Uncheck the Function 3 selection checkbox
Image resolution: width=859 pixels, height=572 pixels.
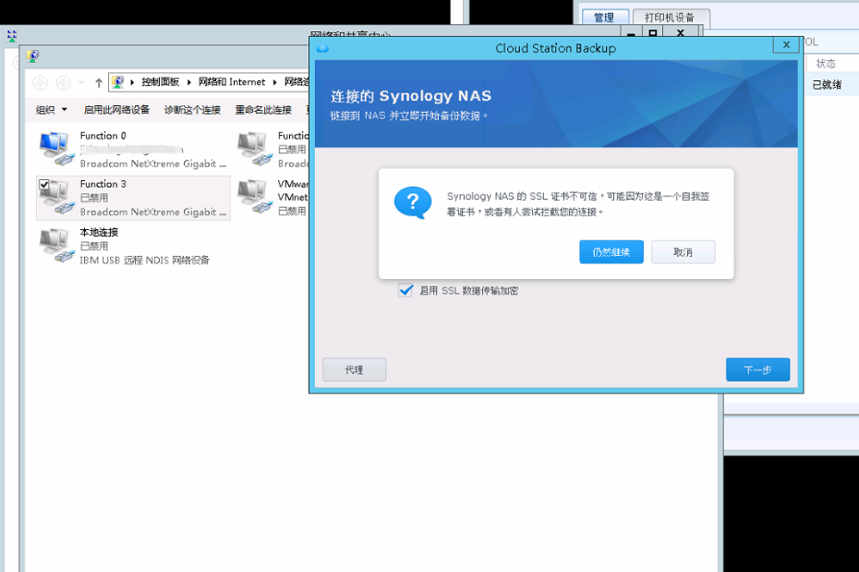point(44,185)
